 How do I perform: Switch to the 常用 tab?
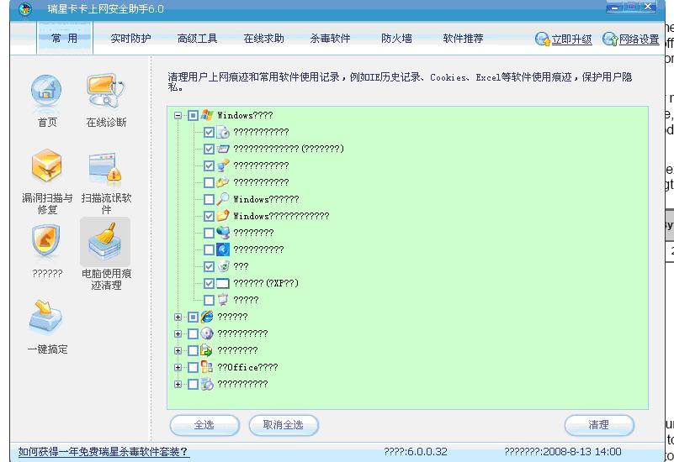coord(65,38)
